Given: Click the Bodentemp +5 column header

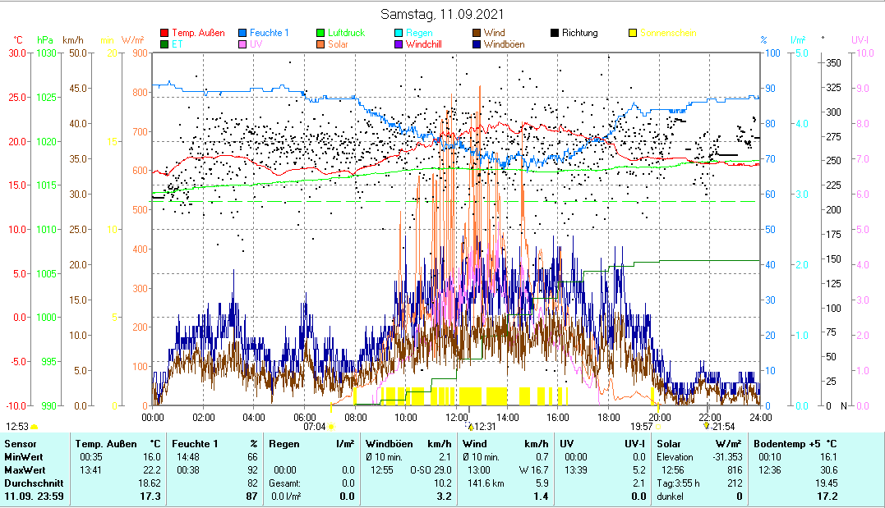Looking at the screenshot, I should click(x=786, y=444).
